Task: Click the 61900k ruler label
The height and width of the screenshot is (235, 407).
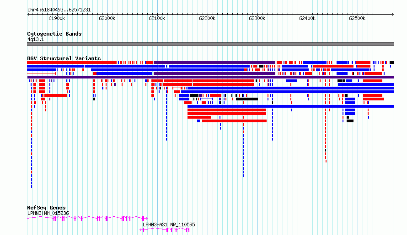Action: coord(57,18)
